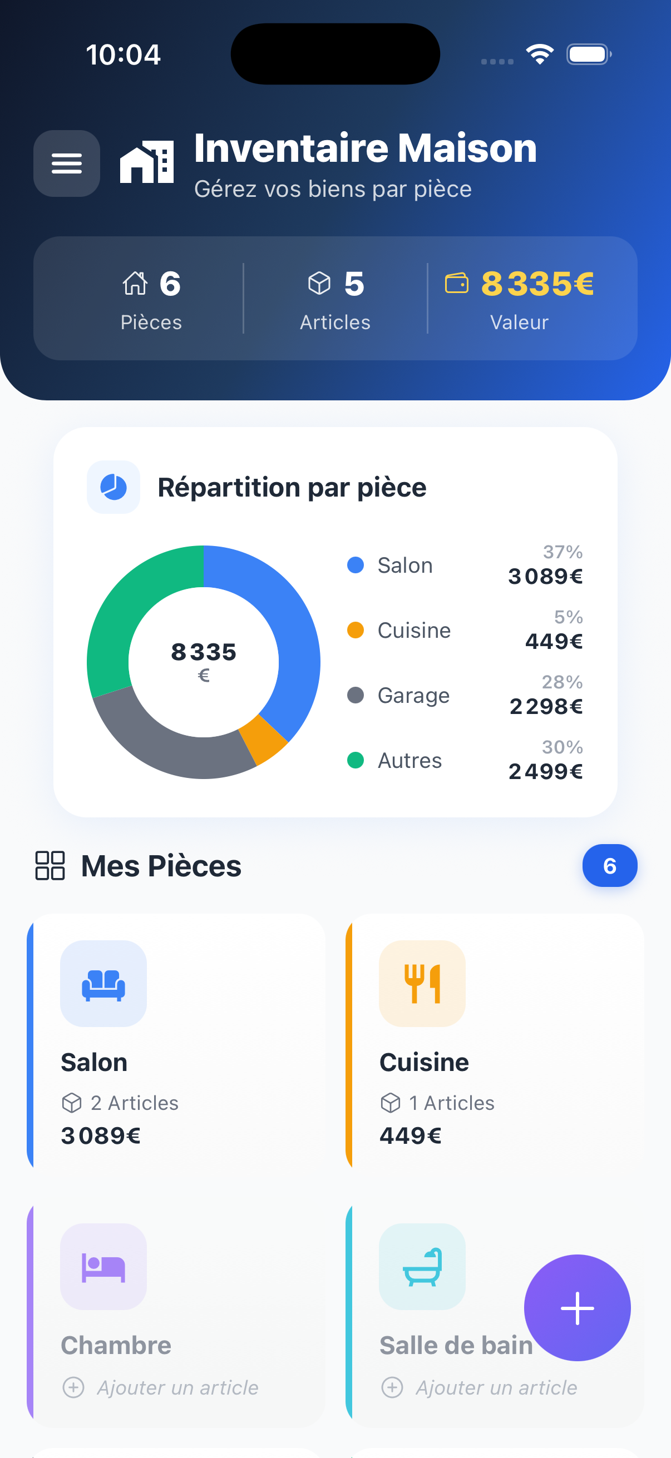671x1458 pixels.
Task: Add an article to Salle de bain
Action: (x=480, y=1388)
